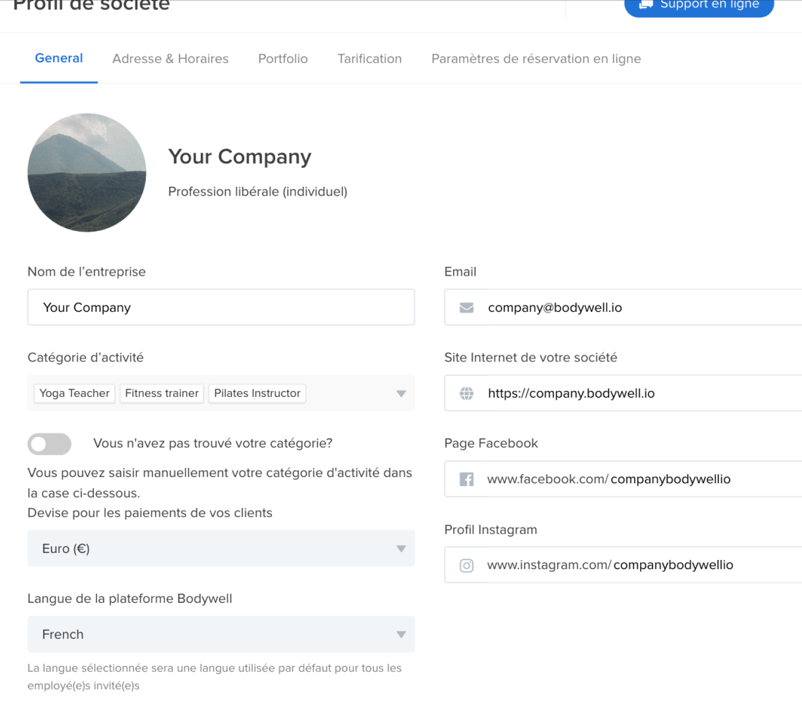Click the Instagram icon in profile field
The width and height of the screenshot is (802, 716).
click(x=466, y=566)
